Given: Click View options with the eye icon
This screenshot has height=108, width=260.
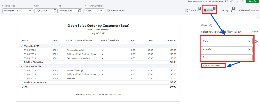Looking at the screenshot, I should coord(116,10).
